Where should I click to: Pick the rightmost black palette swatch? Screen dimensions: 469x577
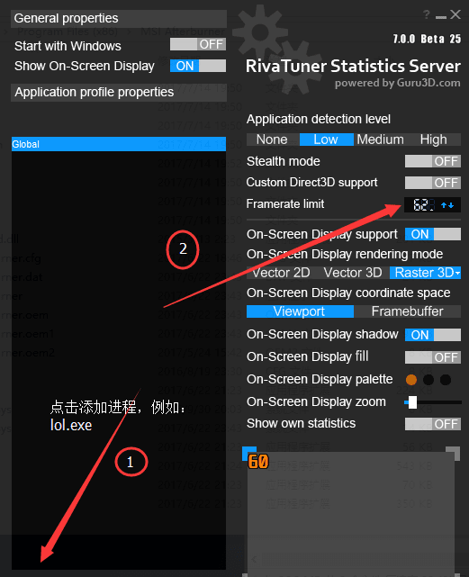click(x=446, y=379)
